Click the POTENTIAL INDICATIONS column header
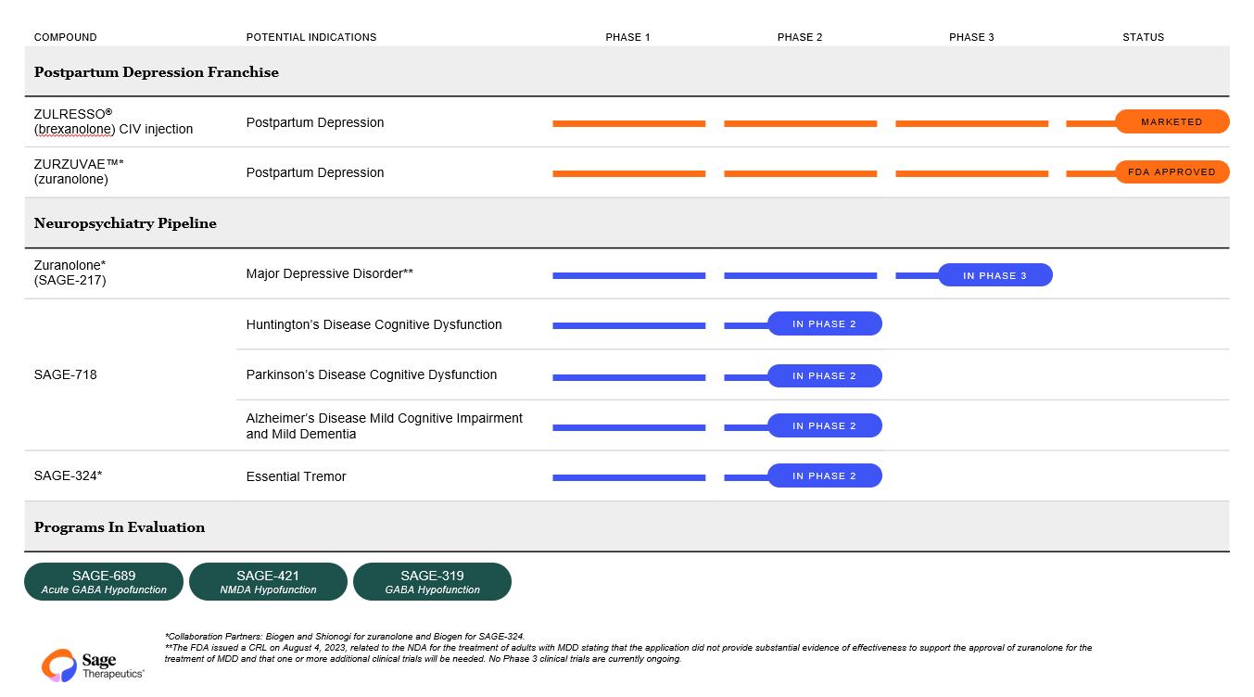This screenshot has width=1254, height=697. (310, 37)
